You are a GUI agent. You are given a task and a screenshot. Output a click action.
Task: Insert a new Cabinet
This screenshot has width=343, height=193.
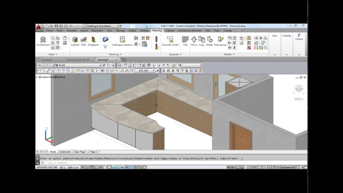tap(75, 41)
